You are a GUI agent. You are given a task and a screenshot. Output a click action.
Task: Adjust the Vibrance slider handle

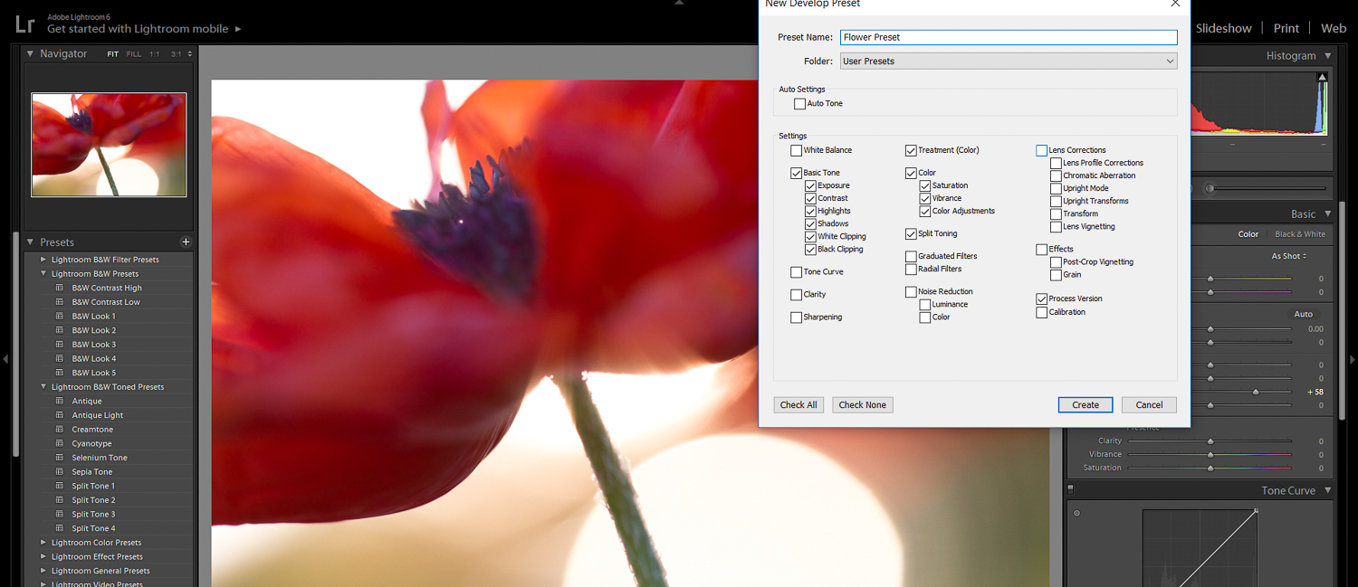[x=1210, y=455]
